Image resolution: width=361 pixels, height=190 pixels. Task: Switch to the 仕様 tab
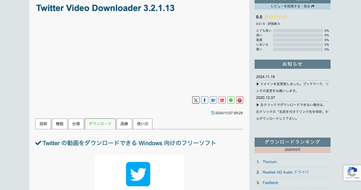point(76,124)
